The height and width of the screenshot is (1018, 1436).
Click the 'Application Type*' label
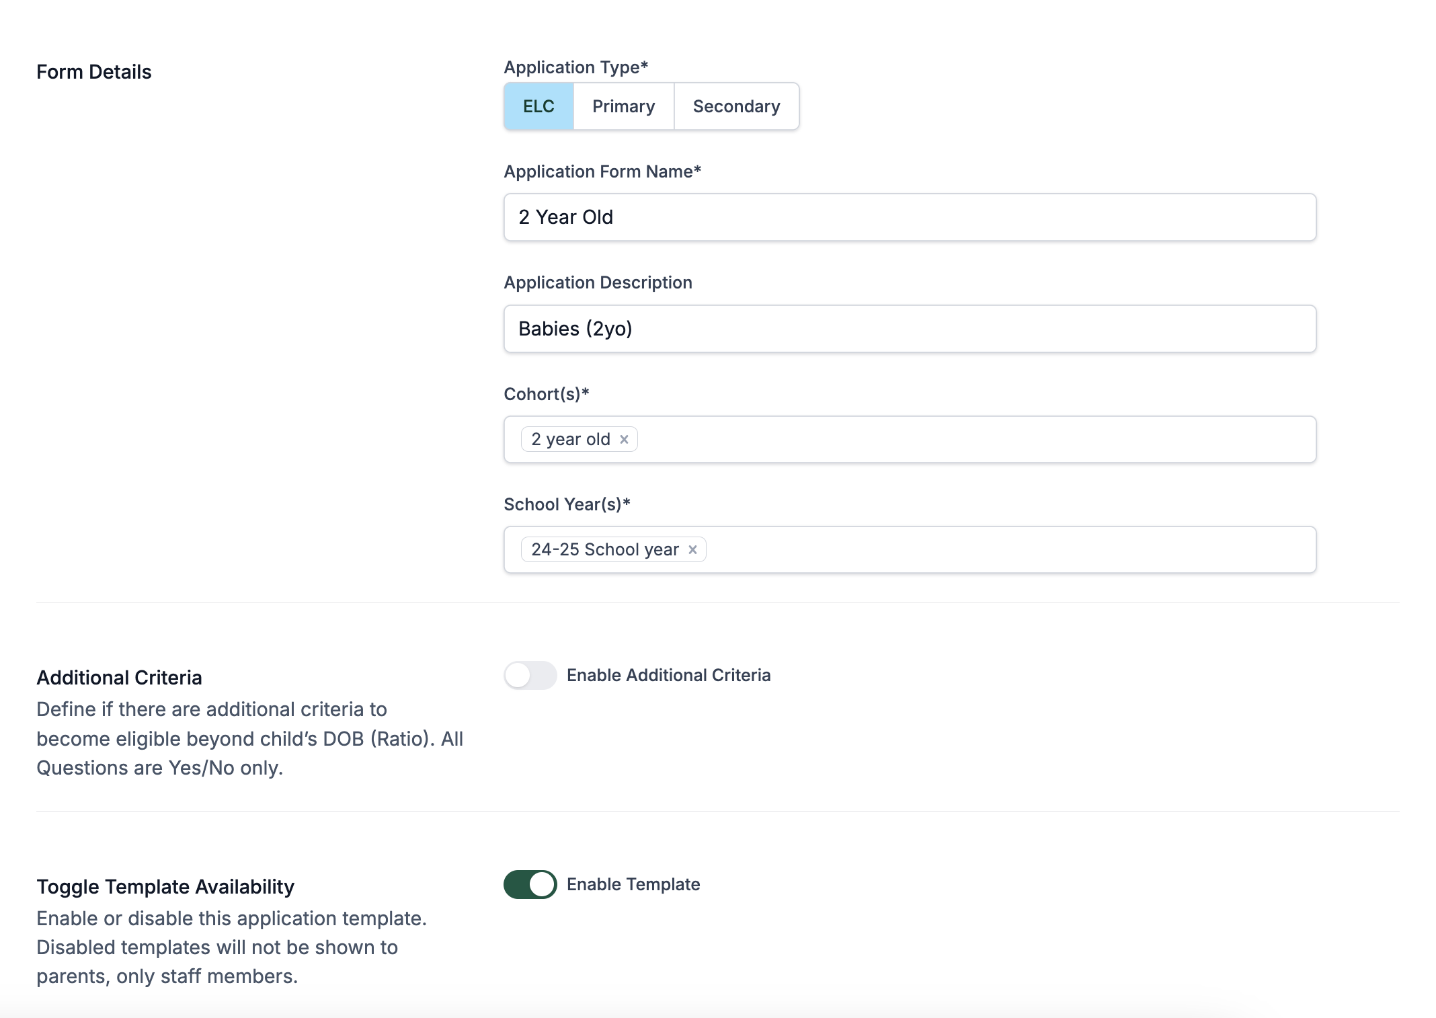point(576,67)
